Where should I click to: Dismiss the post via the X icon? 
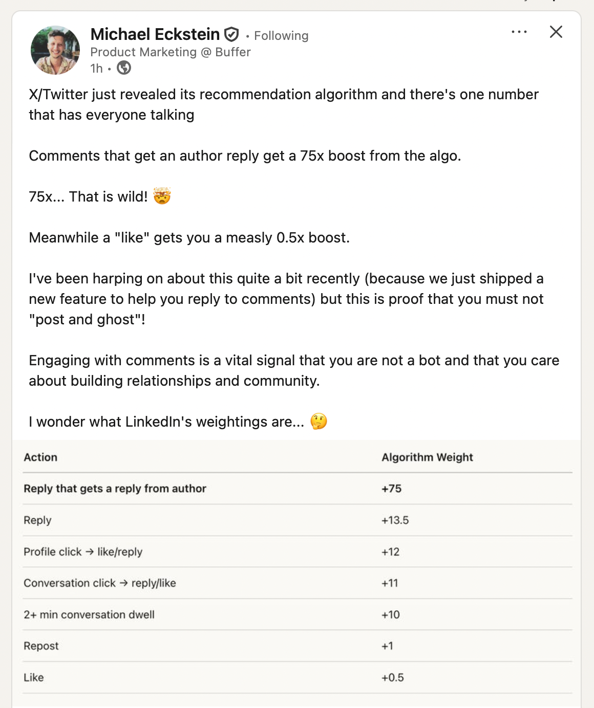pyautogui.click(x=555, y=32)
